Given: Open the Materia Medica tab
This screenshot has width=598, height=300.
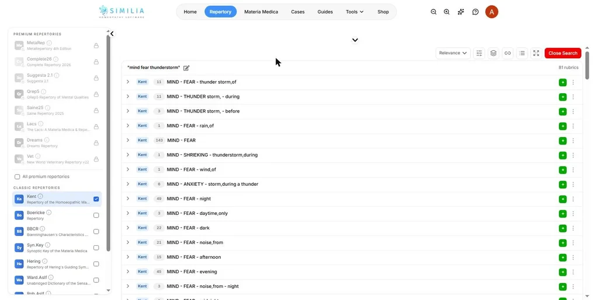Looking at the screenshot, I should [x=261, y=12].
